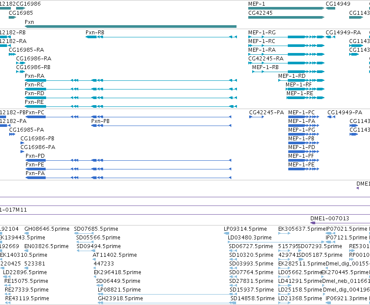
Task: Select CG16986-RB transcript label
Action: [x=33, y=67]
